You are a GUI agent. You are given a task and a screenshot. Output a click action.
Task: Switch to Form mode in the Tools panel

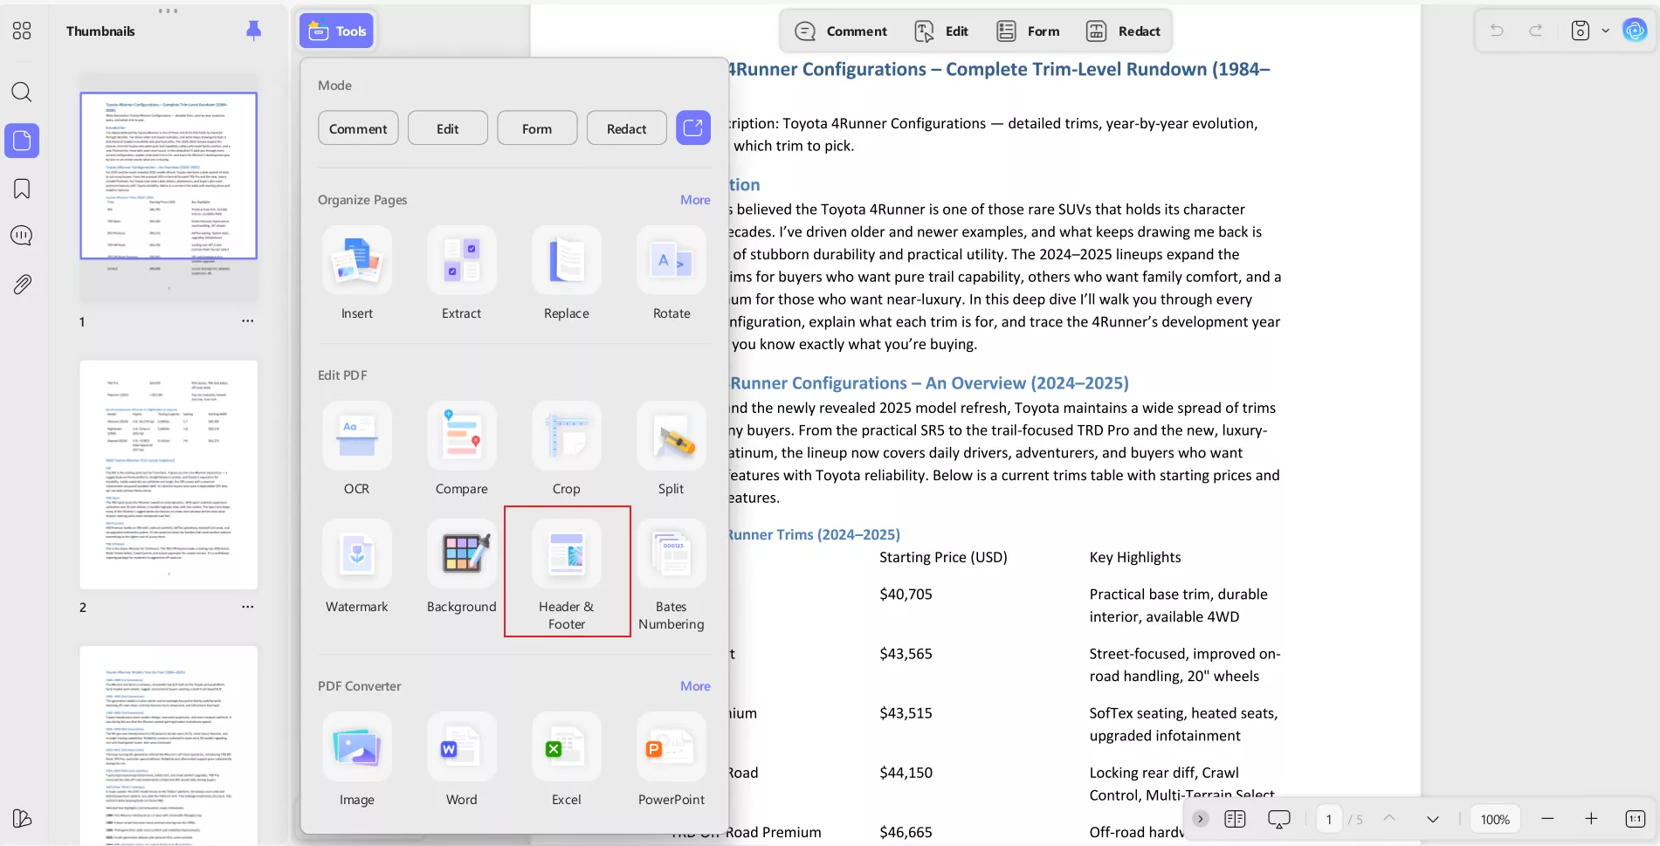(536, 127)
